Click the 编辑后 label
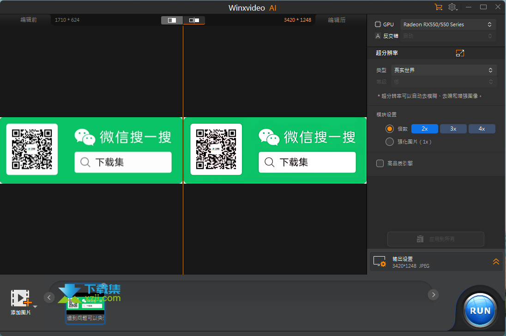 (337, 20)
